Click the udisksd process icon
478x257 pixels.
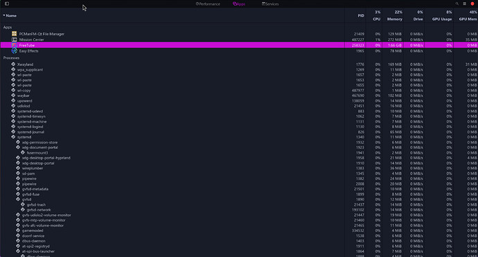coord(13,106)
